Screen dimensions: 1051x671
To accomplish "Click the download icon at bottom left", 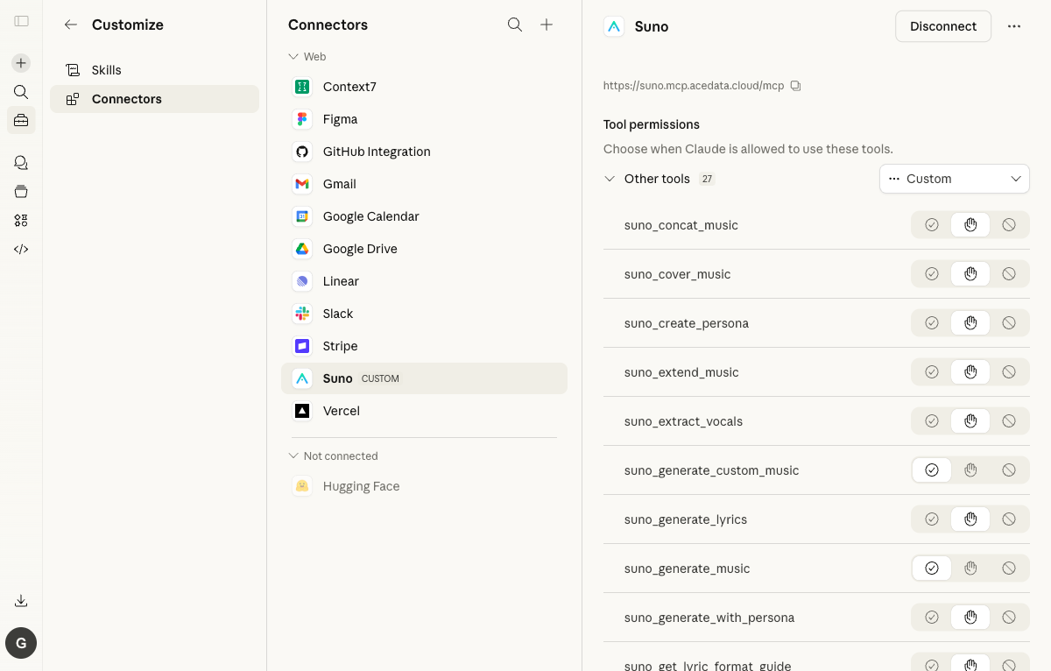I will tap(21, 601).
